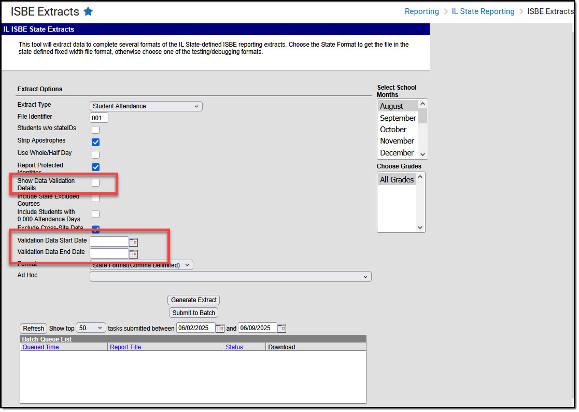
Task: Sort batch queue by Queued Time
Action: click(x=40, y=347)
